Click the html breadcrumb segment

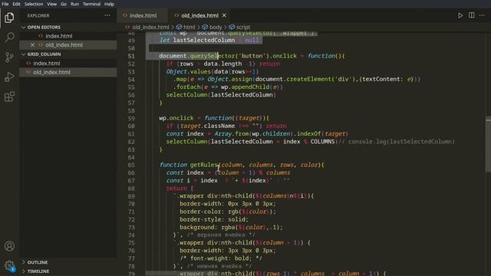coord(189,28)
